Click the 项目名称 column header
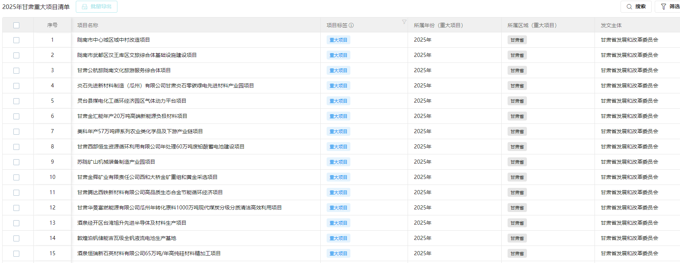The width and height of the screenshot is (680, 263). coord(88,25)
